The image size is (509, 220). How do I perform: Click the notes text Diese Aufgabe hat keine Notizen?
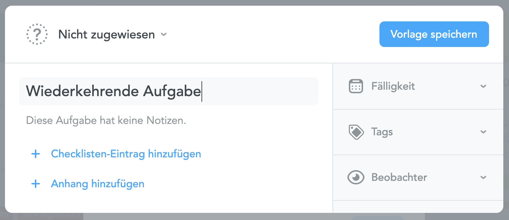click(x=106, y=120)
